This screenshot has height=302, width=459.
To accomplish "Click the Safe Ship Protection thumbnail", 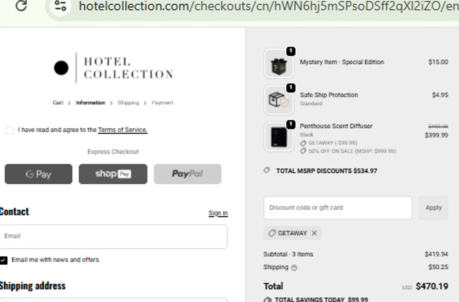I will point(279,100).
